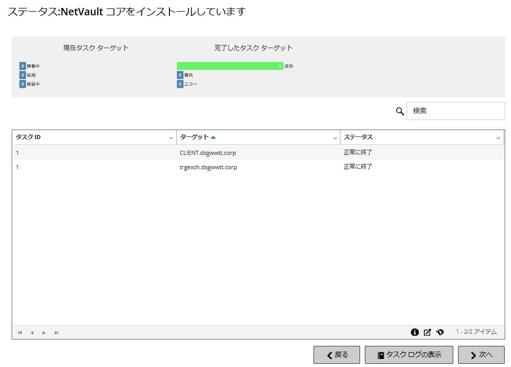Click the 戻る back button
511x367 pixels.
tap(337, 355)
